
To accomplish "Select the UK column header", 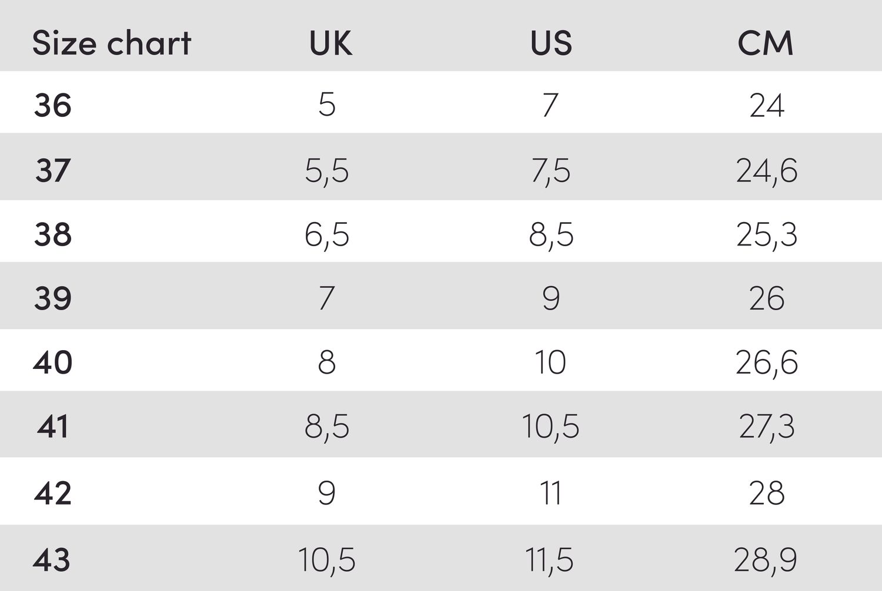I will (x=330, y=43).
